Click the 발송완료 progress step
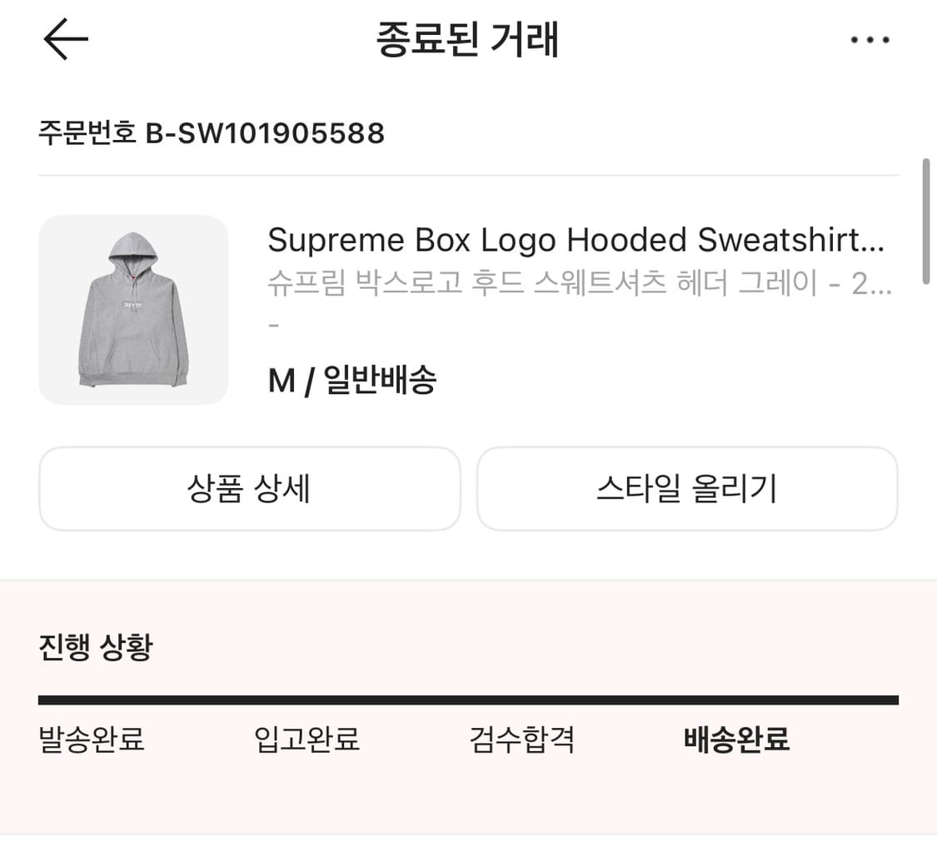937x852 pixels. 89,740
